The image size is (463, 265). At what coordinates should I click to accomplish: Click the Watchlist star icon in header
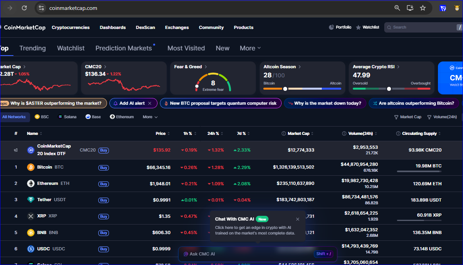click(358, 27)
